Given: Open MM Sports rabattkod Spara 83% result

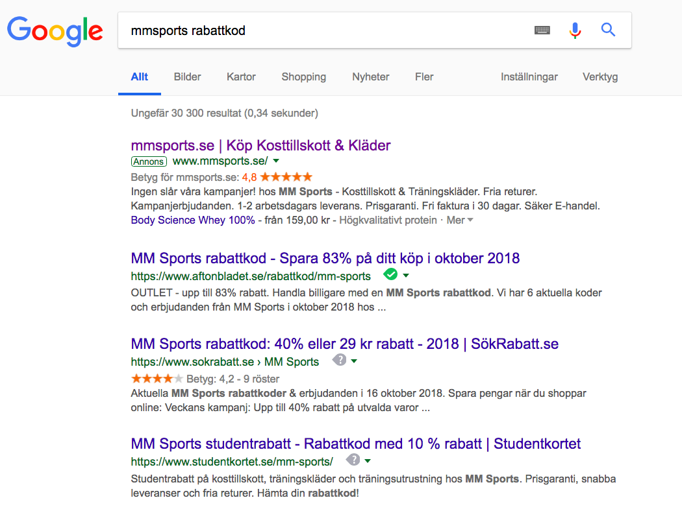Looking at the screenshot, I should pyautogui.click(x=325, y=258).
